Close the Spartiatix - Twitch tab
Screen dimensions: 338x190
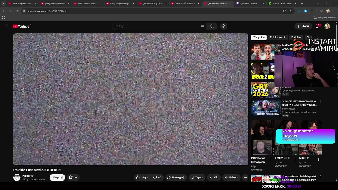point(263,4)
